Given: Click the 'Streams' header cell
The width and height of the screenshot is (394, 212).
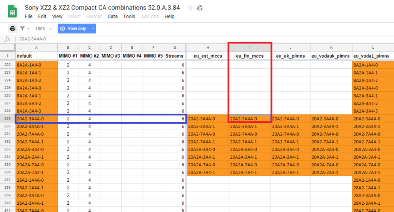Looking at the screenshot, I should 175,56.
